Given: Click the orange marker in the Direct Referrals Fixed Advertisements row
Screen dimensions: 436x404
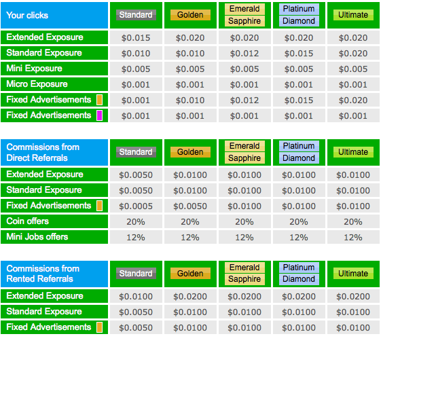Looking at the screenshot, I should 100,206.
